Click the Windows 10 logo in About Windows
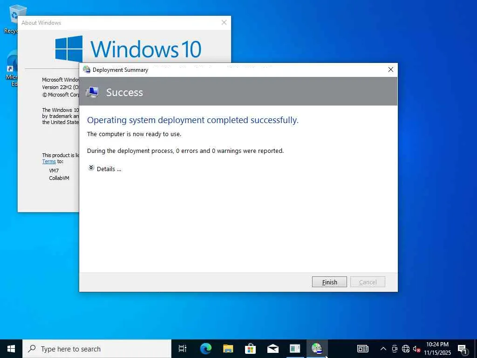Image resolution: width=477 pixels, height=358 pixels. (129, 48)
